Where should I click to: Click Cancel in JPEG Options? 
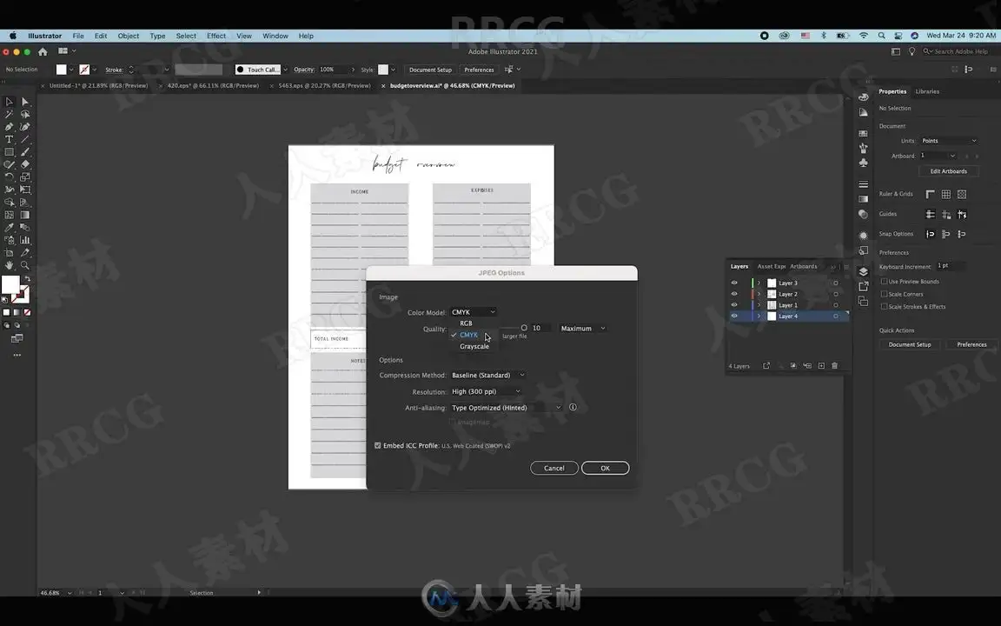coord(554,469)
